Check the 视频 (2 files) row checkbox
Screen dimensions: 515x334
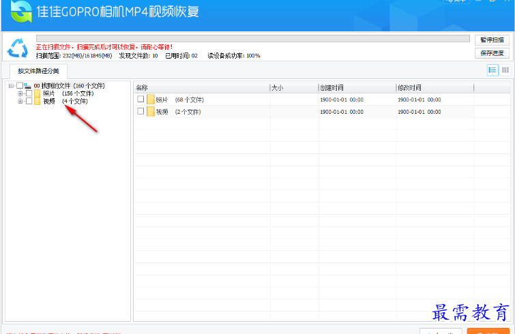tap(141, 111)
